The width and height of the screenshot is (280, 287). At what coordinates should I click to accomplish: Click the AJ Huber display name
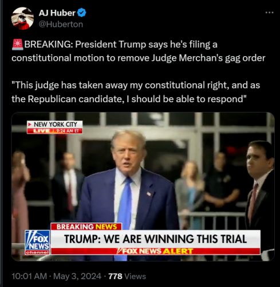(57, 13)
